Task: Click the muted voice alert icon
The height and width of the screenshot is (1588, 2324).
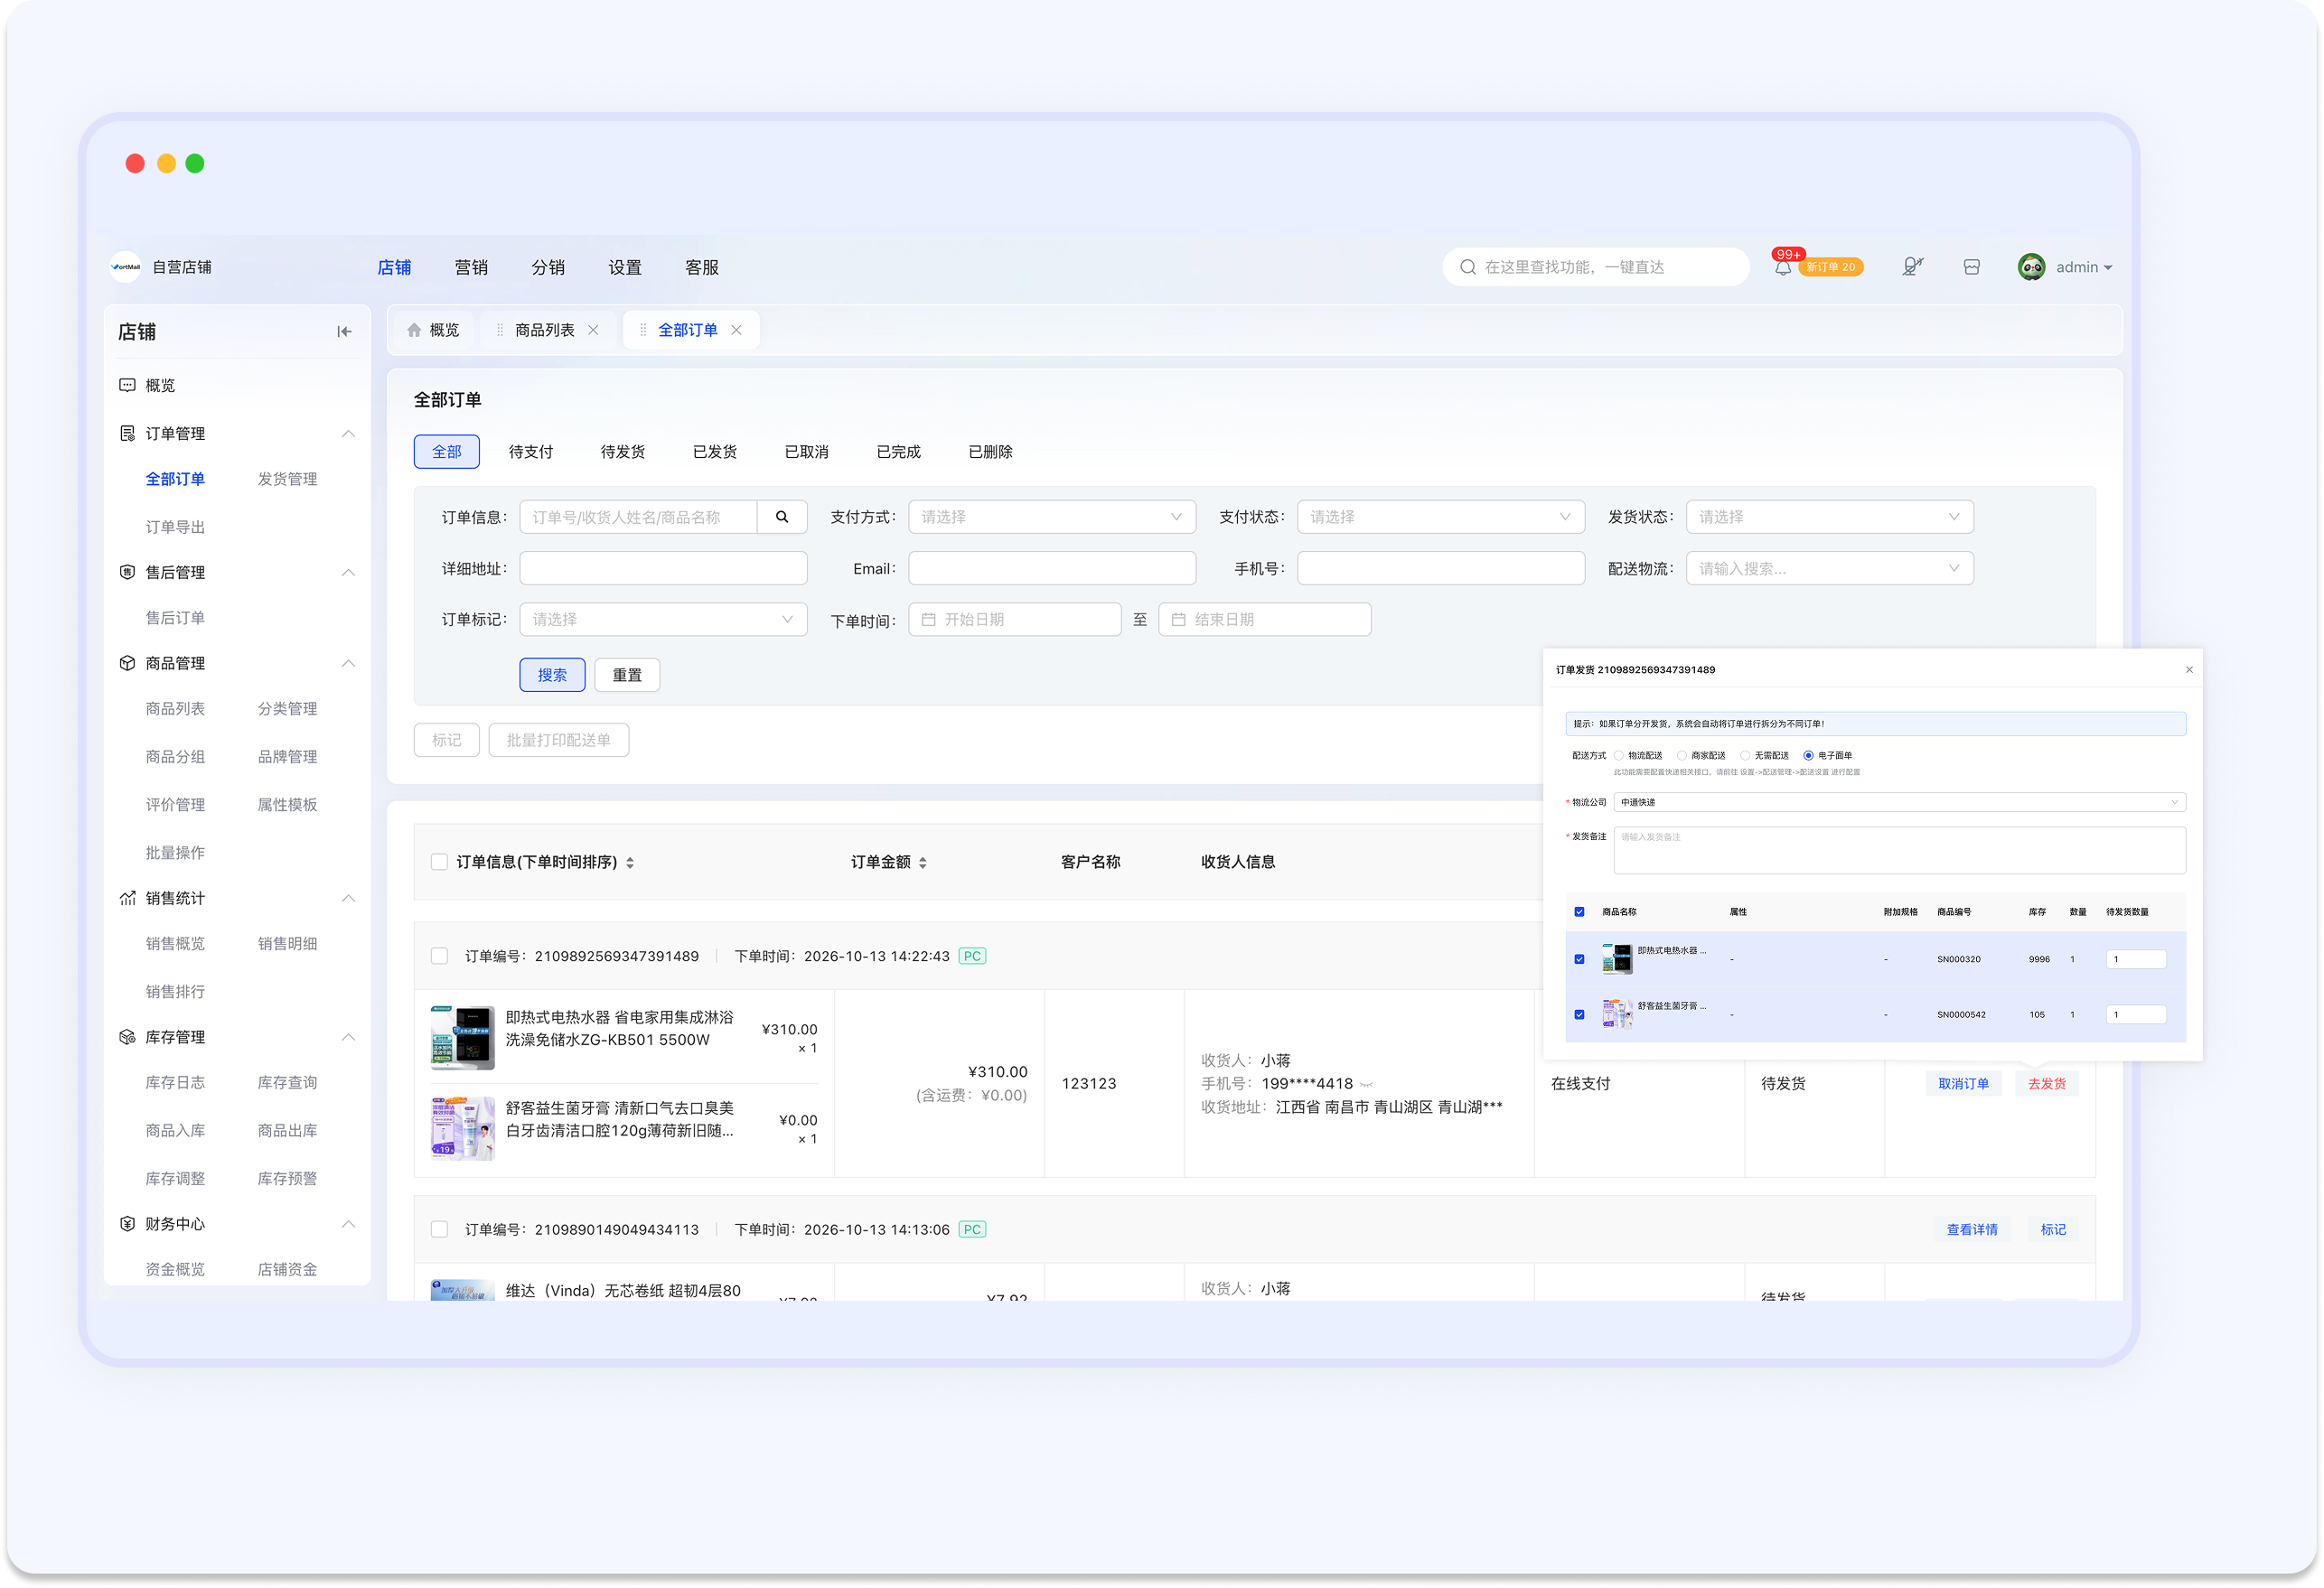Action: click(x=1912, y=267)
